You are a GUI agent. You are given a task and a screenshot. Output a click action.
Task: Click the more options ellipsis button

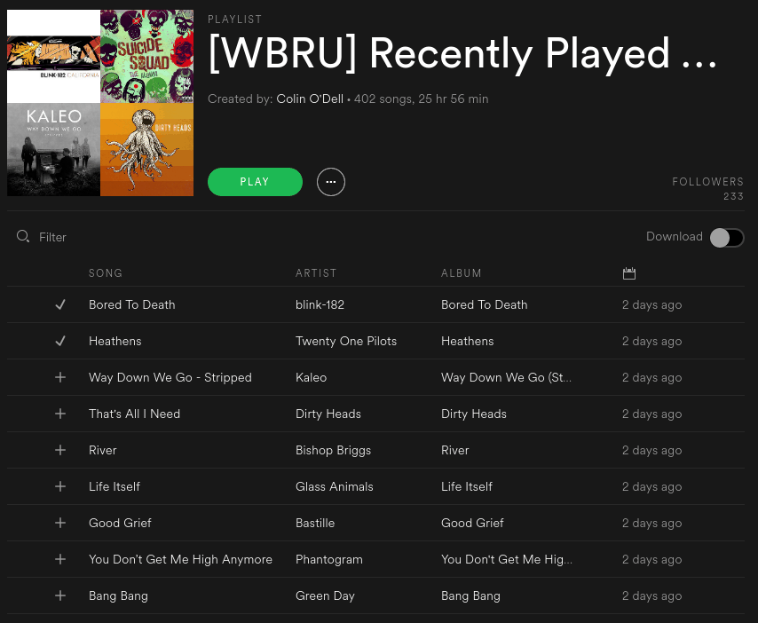tap(331, 182)
